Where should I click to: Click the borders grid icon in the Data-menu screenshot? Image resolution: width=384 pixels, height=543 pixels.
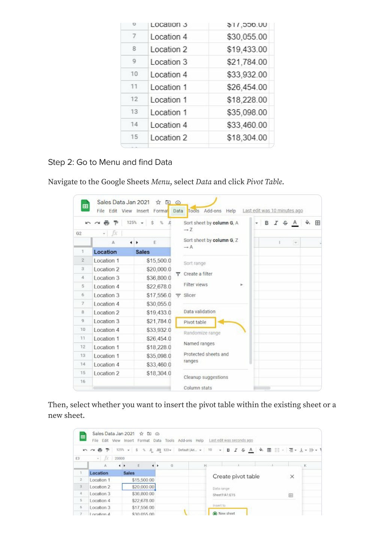318,223
